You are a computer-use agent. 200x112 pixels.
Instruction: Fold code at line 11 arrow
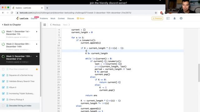click(x=61, y=48)
